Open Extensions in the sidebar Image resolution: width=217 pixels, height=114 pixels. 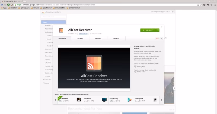coord(47,80)
